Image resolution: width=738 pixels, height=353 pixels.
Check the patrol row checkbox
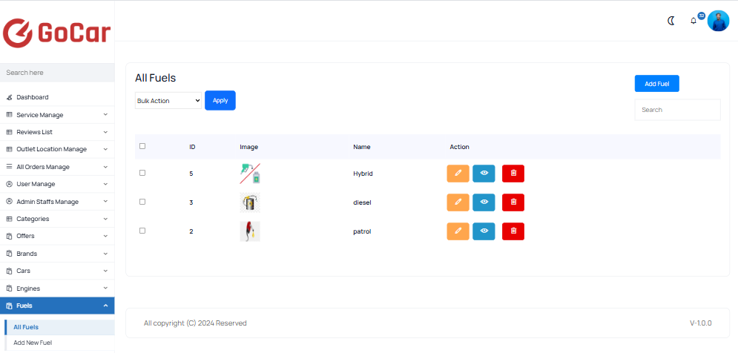[142, 231]
